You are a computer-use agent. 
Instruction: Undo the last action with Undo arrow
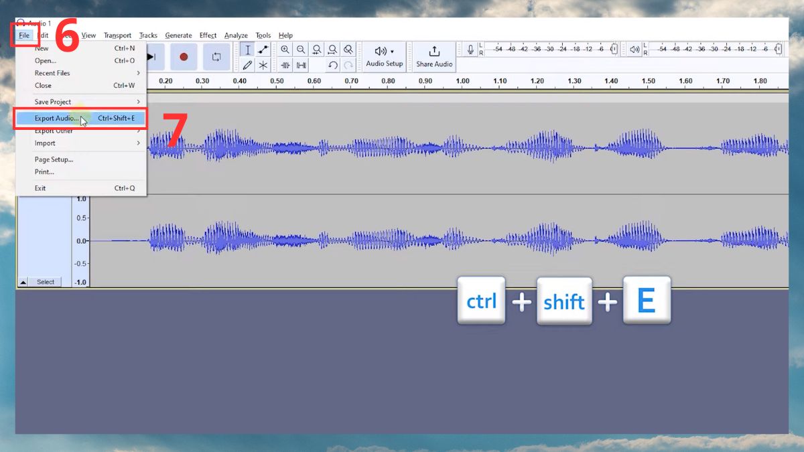[x=332, y=65]
